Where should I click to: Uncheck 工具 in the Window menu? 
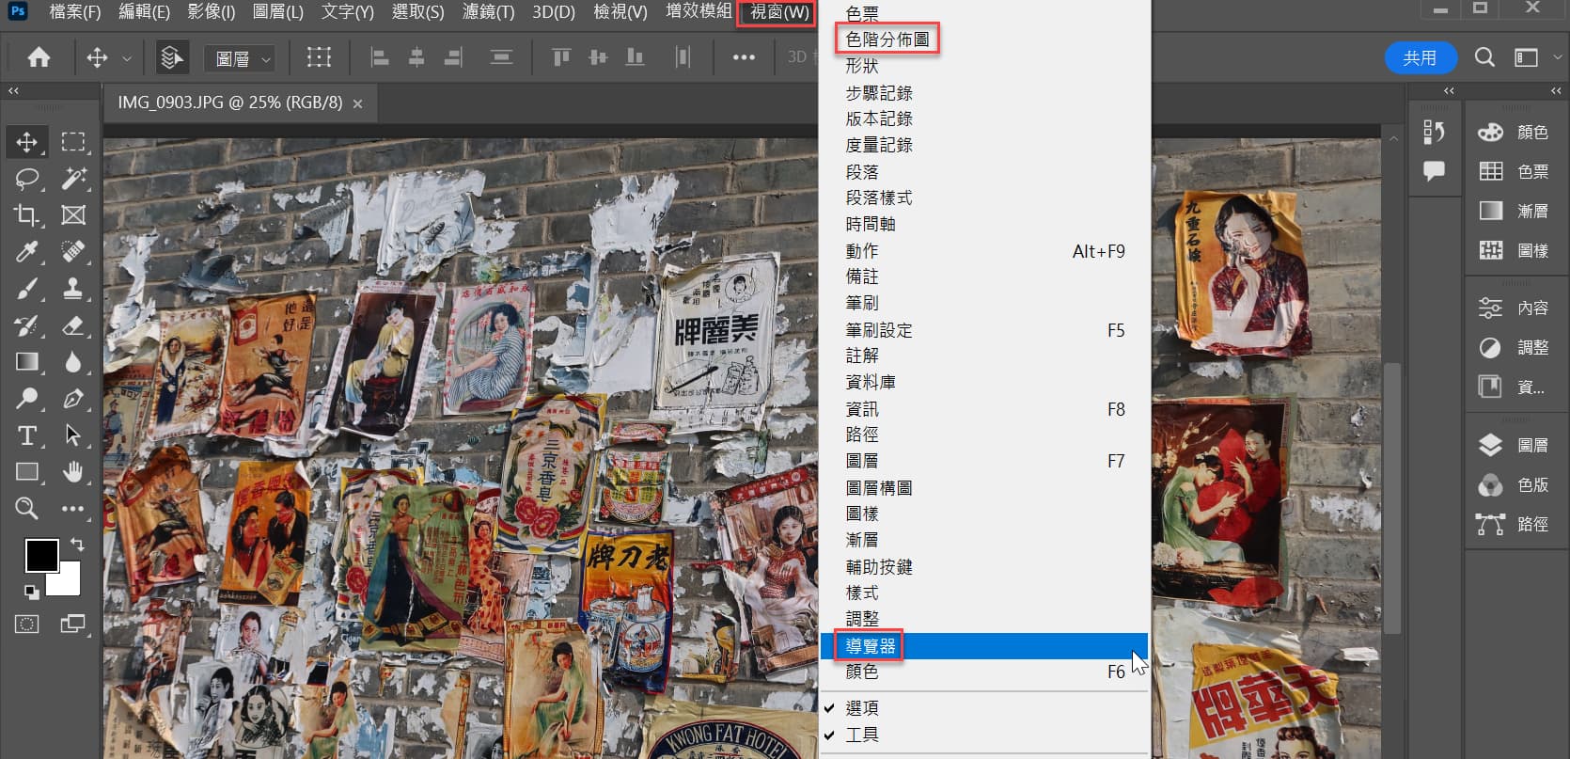[984, 735]
